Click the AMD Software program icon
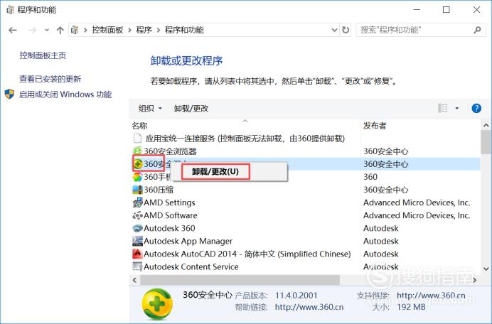Screen dimensions: 492x324 coord(137,215)
